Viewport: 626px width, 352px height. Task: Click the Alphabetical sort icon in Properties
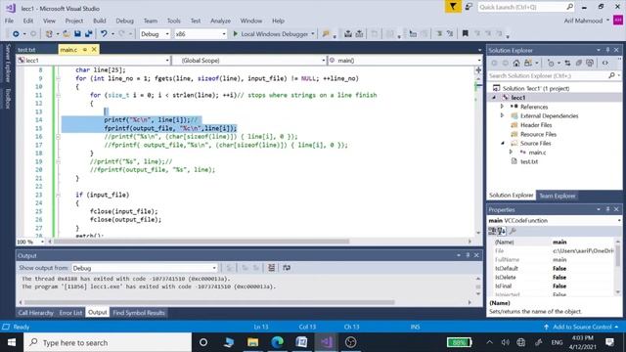coord(502,231)
